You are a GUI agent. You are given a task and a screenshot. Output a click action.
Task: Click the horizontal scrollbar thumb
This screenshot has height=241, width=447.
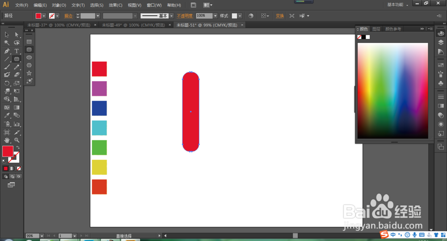click(295, 236)
